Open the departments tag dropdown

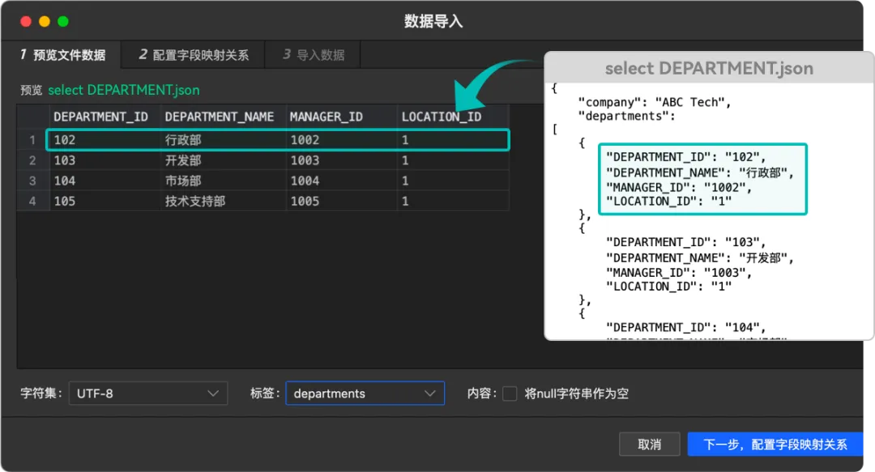(x=365, y=393)
